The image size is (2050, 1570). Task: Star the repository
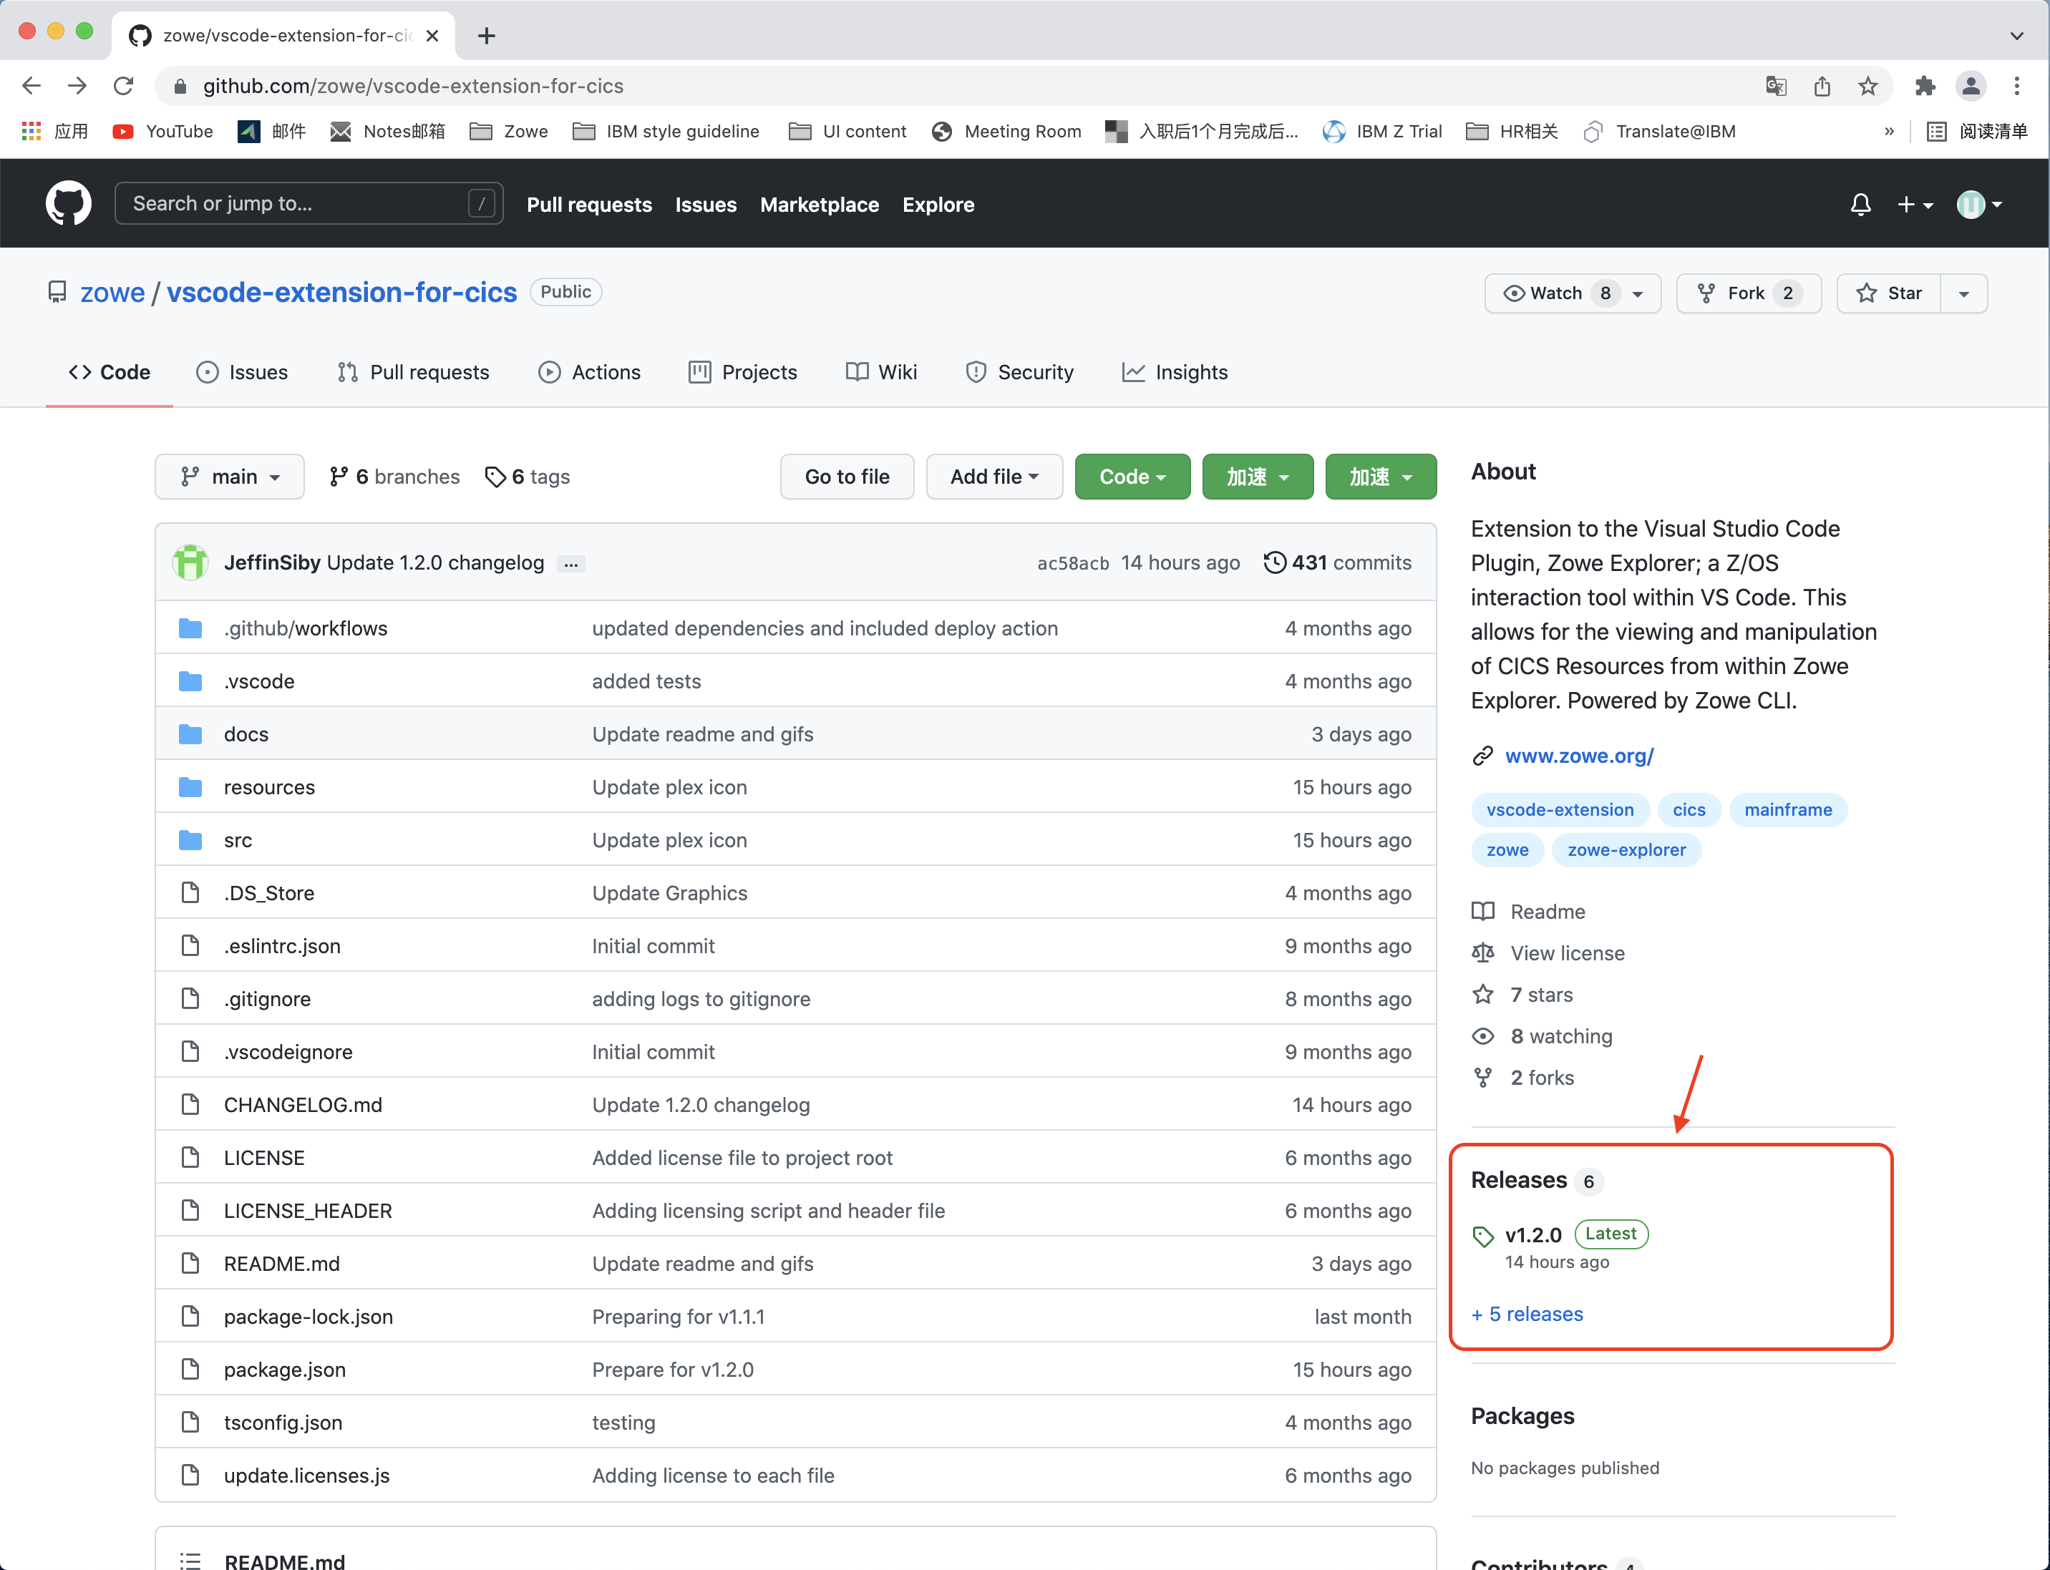coord(1889,293)
